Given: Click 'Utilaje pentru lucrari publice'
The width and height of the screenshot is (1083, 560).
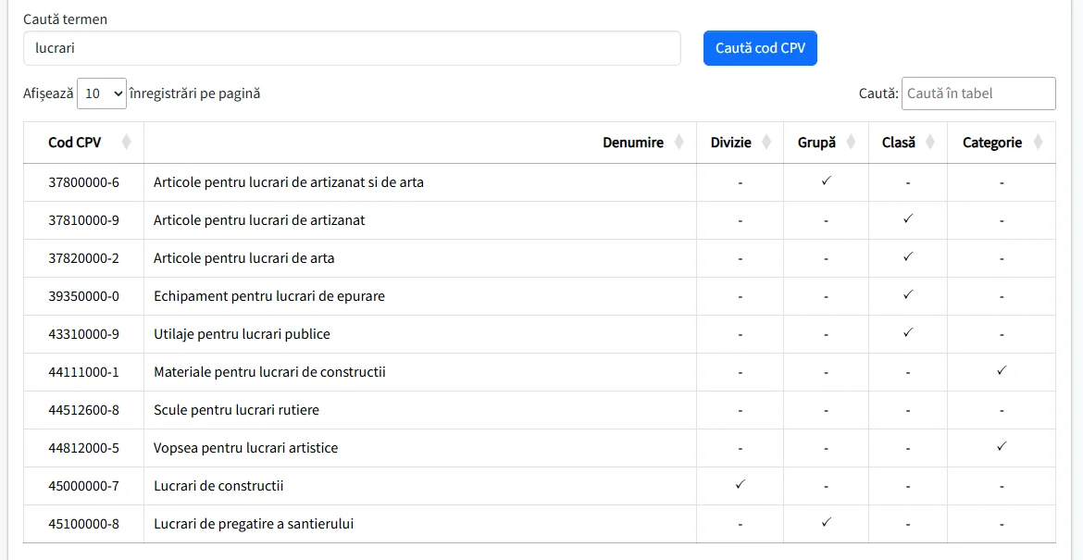Looking at the screenshot, I should click(x=242, y=334).
